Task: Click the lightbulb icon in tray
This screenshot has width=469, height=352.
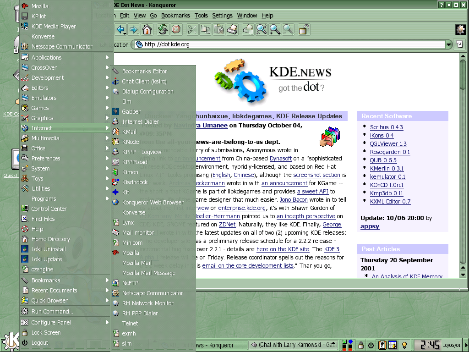Action: 404,345
